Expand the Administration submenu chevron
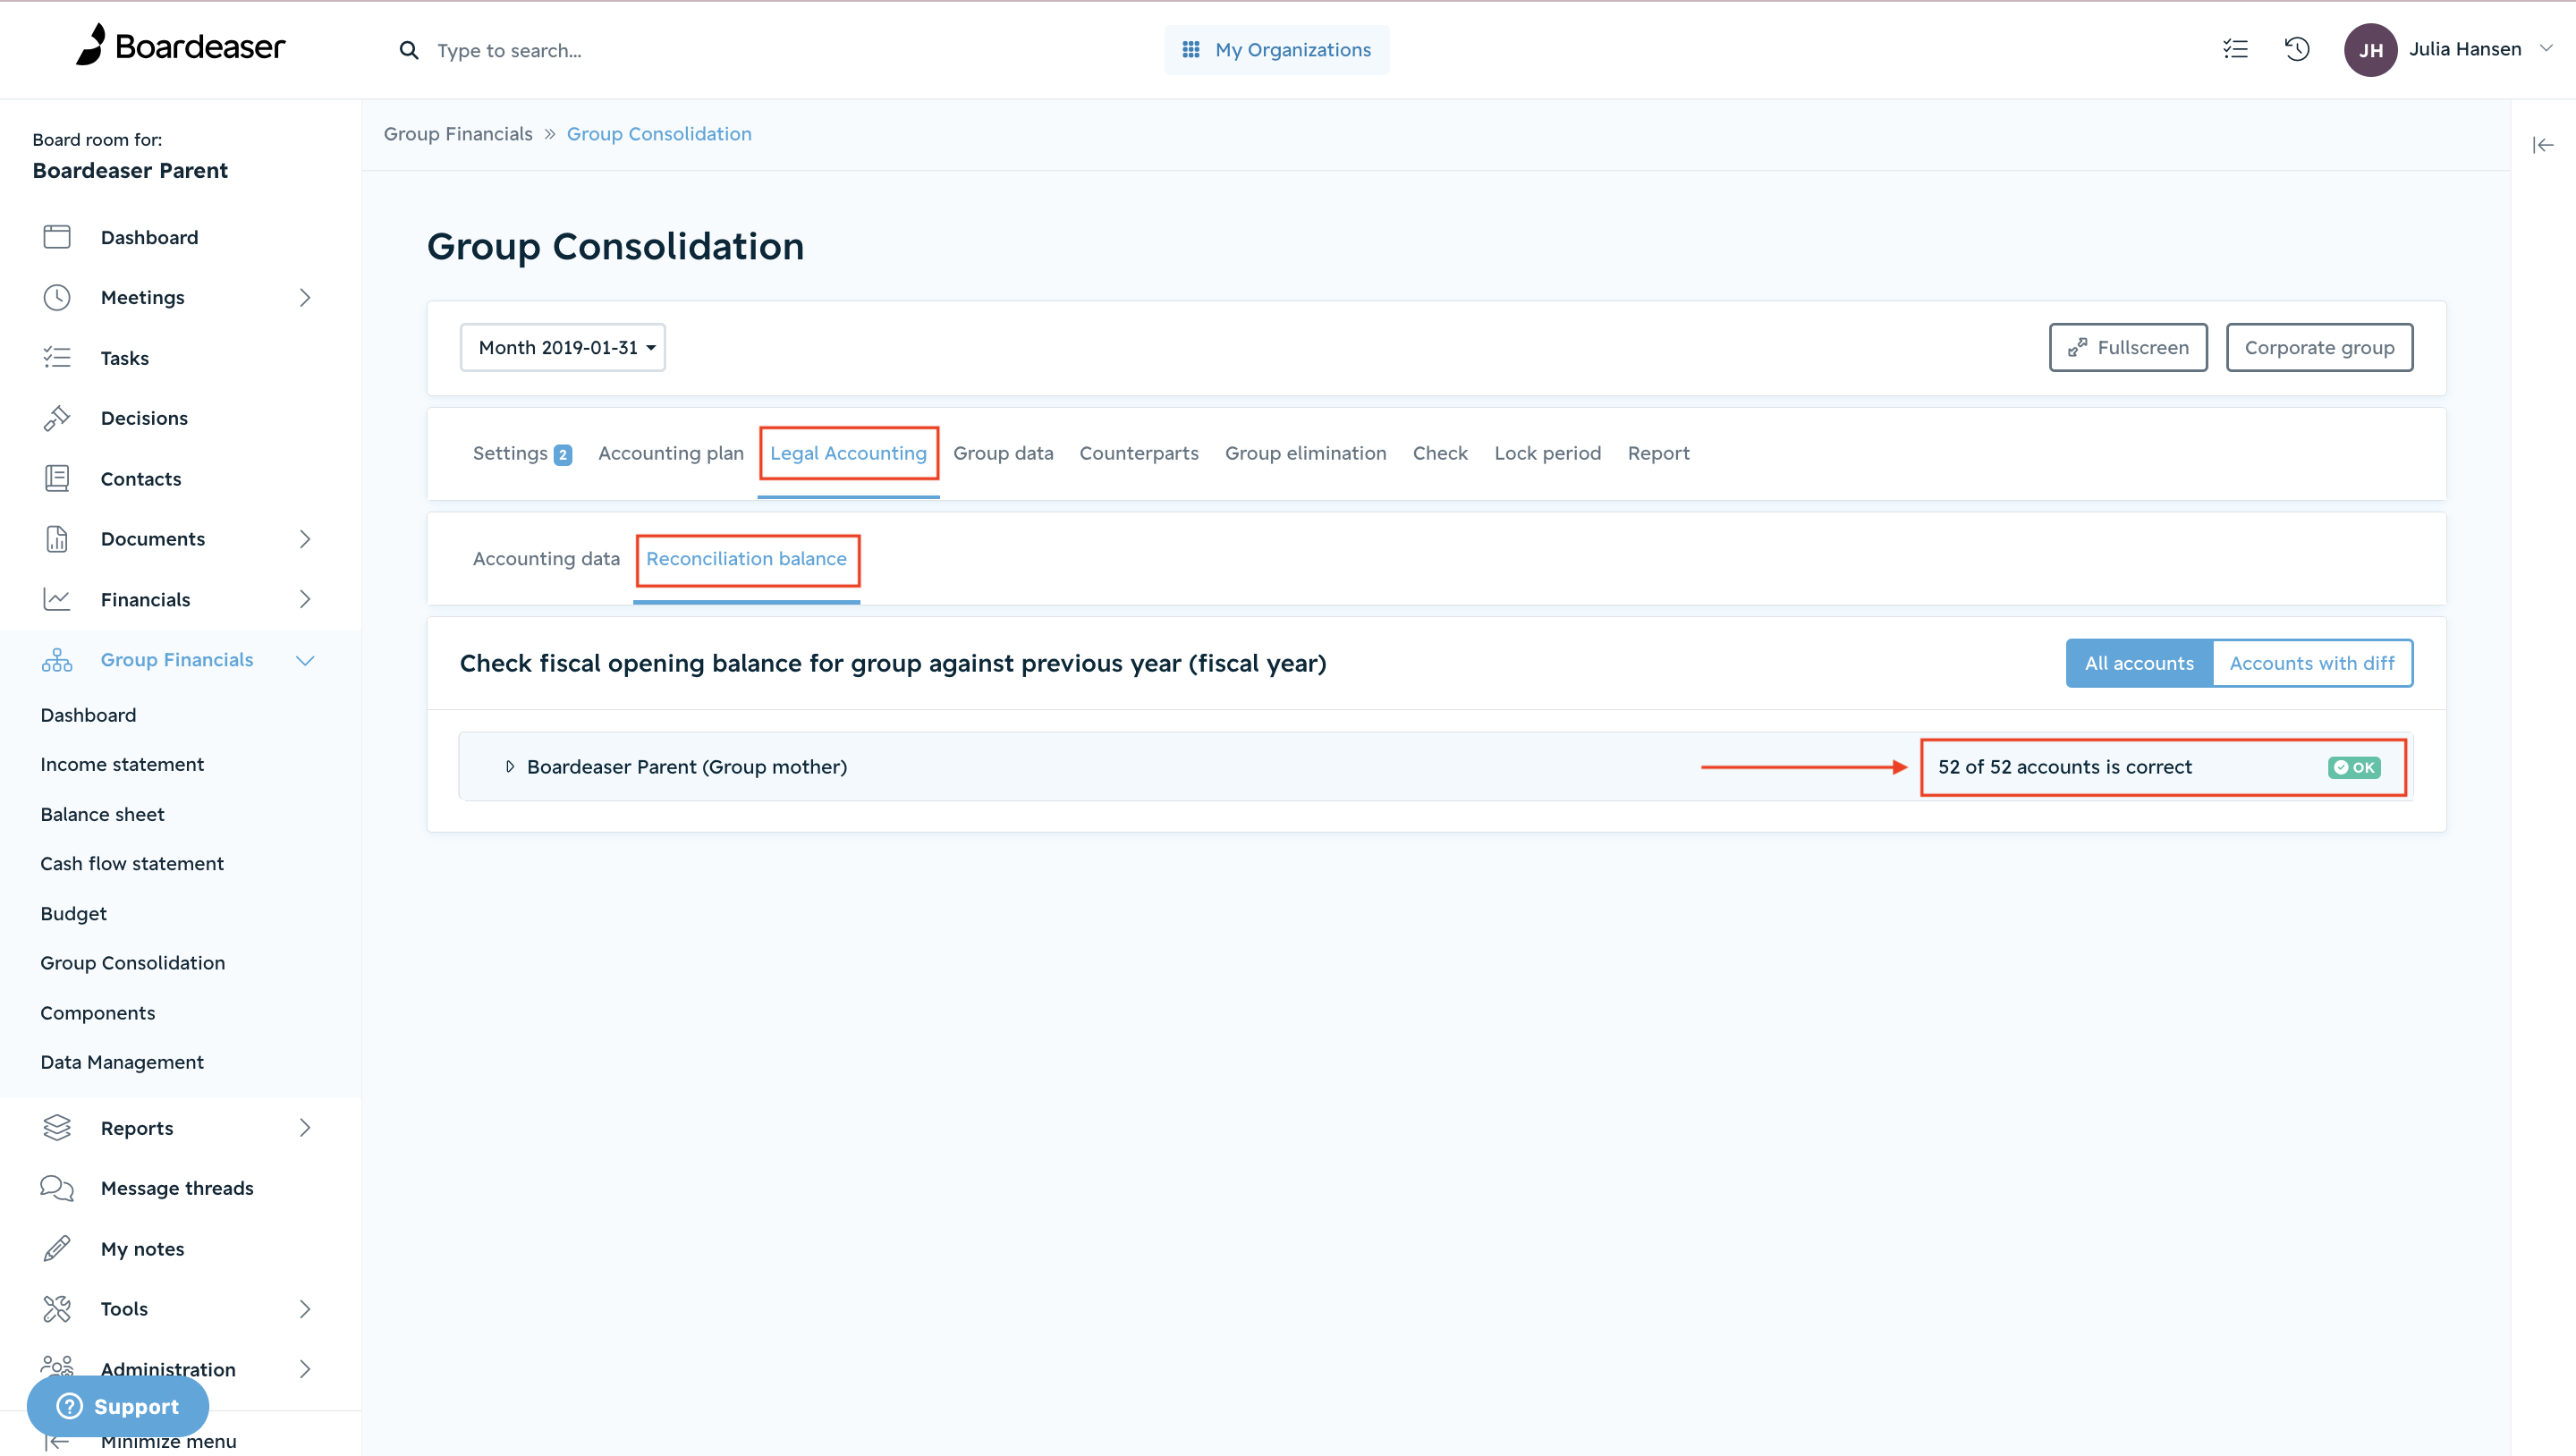The height and width of the screenshot is (1456, 2576). (305, 1369)
